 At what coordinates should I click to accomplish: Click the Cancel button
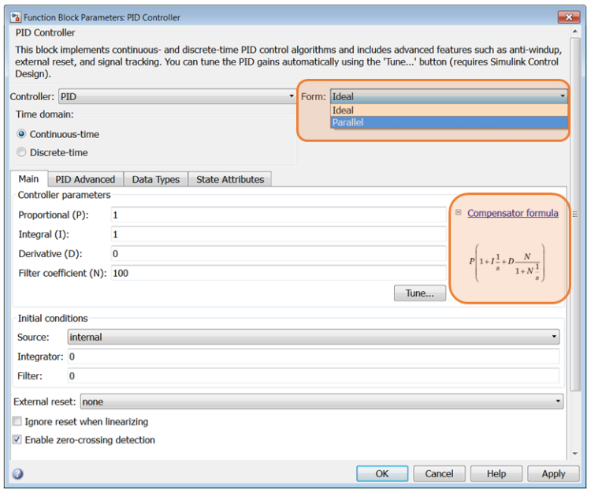[x=439, y=473]
